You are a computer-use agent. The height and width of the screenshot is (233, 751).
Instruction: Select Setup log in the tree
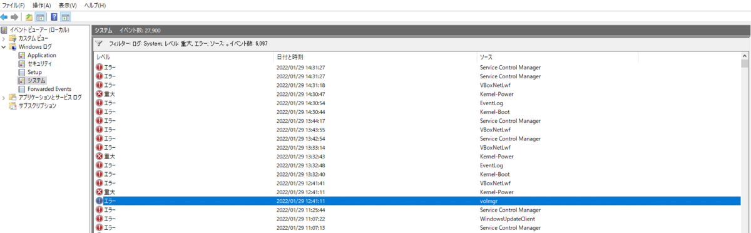[34, 72]
